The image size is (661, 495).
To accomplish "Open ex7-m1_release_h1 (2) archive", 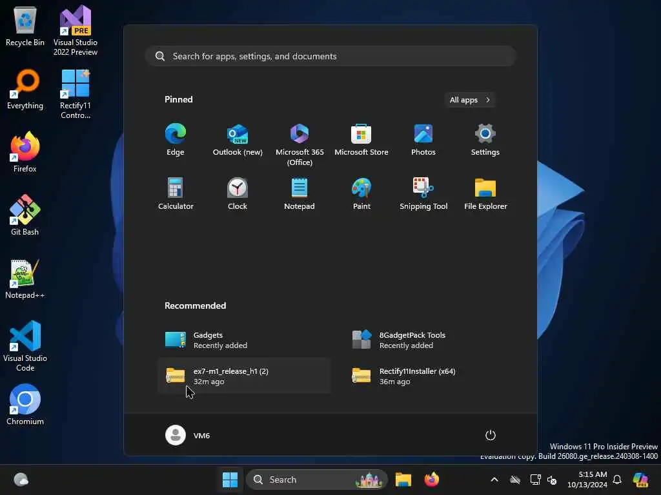I will coord(244,376).
